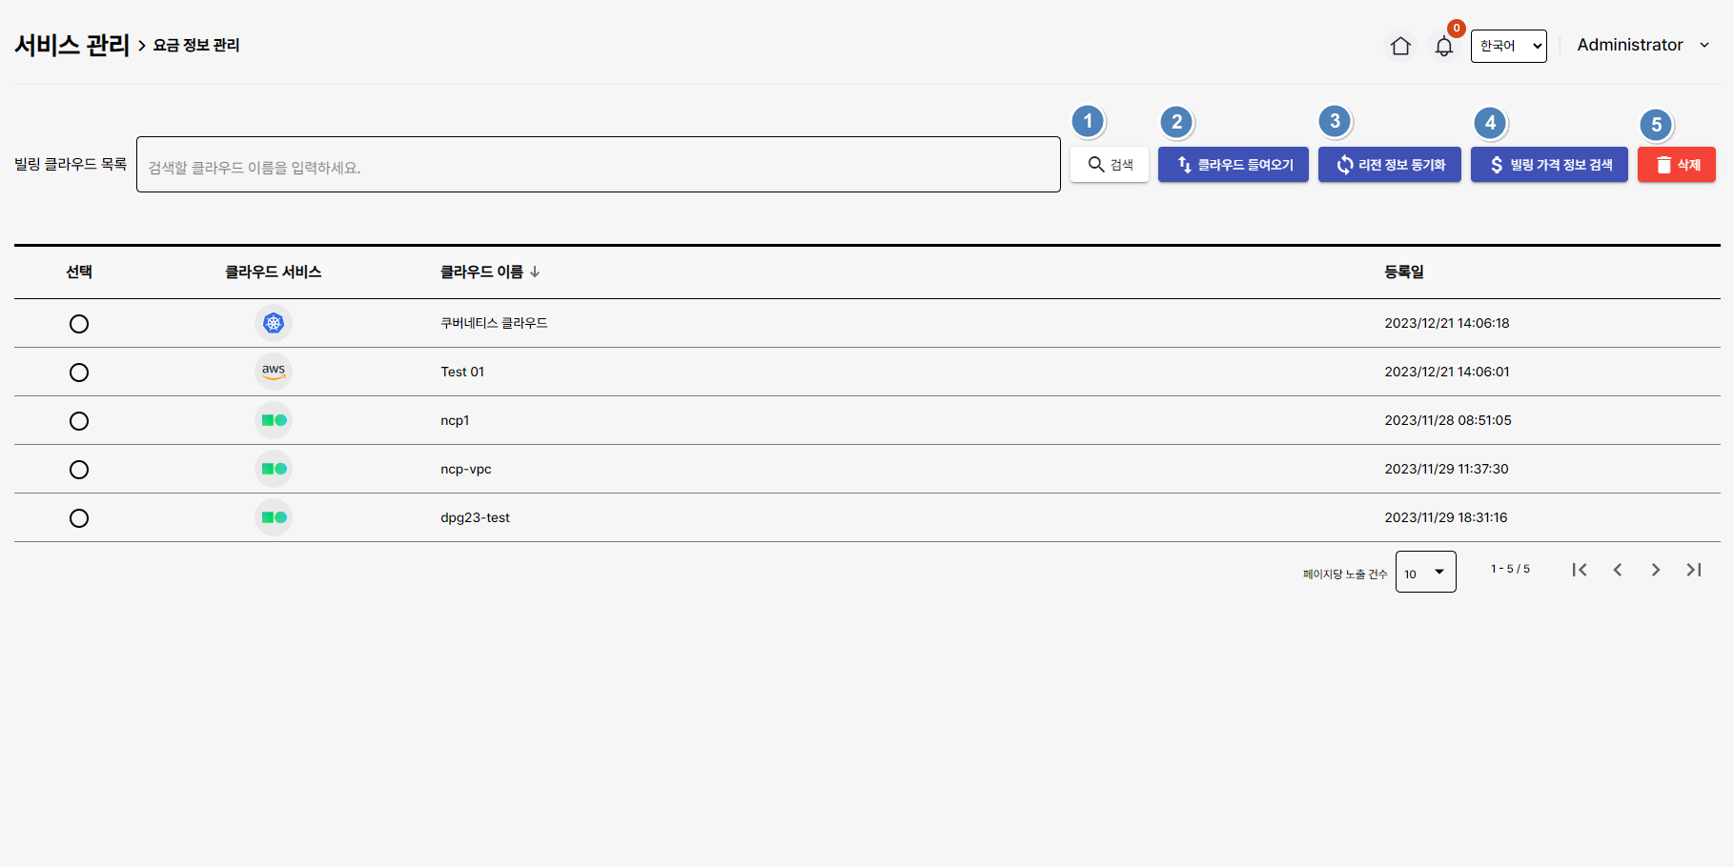Click the 서비스 관리 breadcrumb title

[71, 45]
